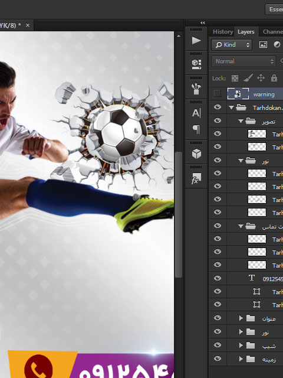
Task: Open the Character panel icon
Action: tap(196, 113)
